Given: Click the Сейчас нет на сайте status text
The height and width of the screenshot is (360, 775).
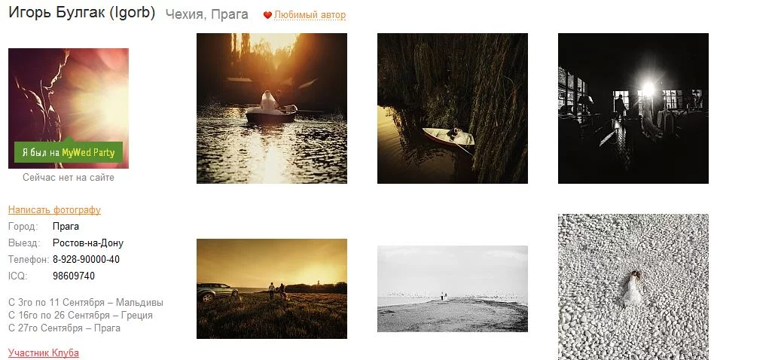Looking at the screenshot, I should 69,178.
